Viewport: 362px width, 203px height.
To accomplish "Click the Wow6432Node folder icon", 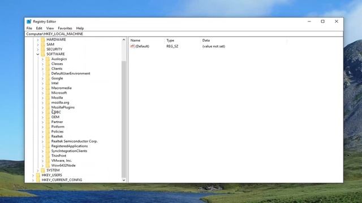I will click(48, 165).
